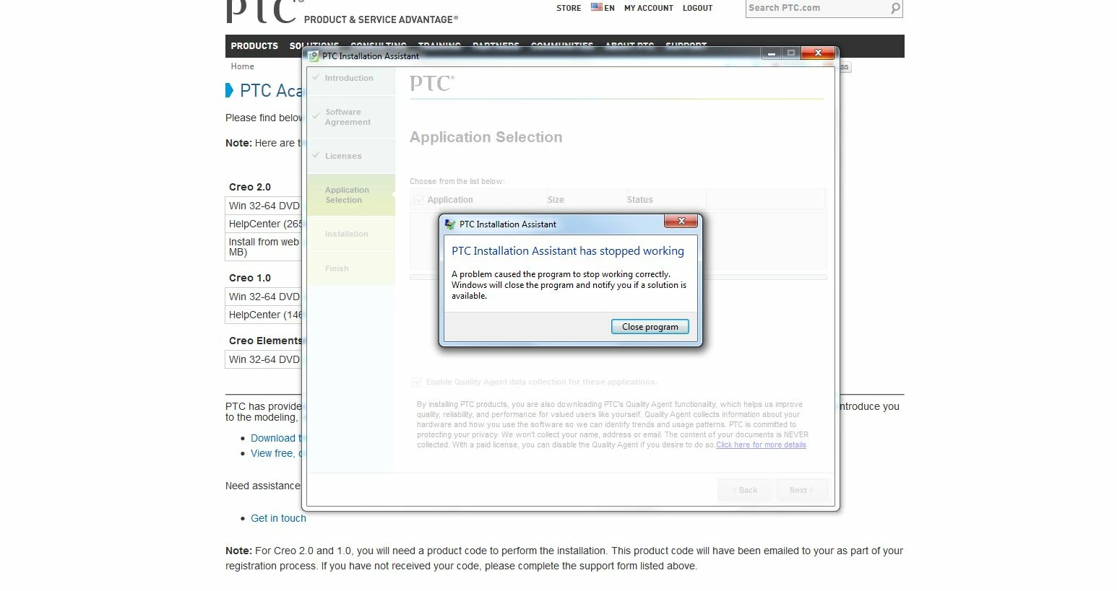Open the Download link in bullet list
The height and width of the screenshot is (591, 1117).
pos(276,438)
